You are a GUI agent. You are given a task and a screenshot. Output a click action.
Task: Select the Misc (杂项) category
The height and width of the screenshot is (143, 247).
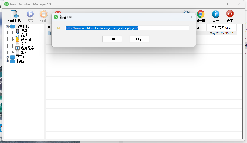click(x=24, y=52)
